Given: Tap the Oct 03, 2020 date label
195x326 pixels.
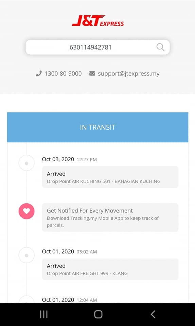Looking at the screenshot, I should click(58, 159).
